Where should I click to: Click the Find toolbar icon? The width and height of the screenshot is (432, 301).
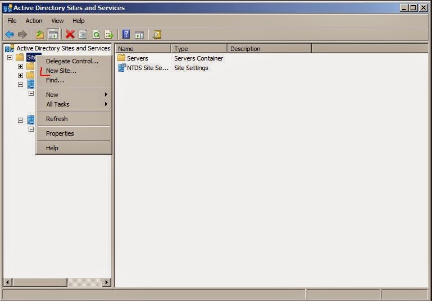(157, 35)
